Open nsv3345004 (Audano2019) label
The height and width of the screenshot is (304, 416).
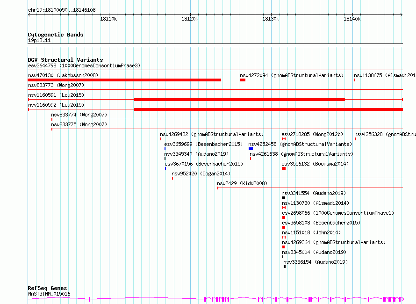tap(314, 252)
